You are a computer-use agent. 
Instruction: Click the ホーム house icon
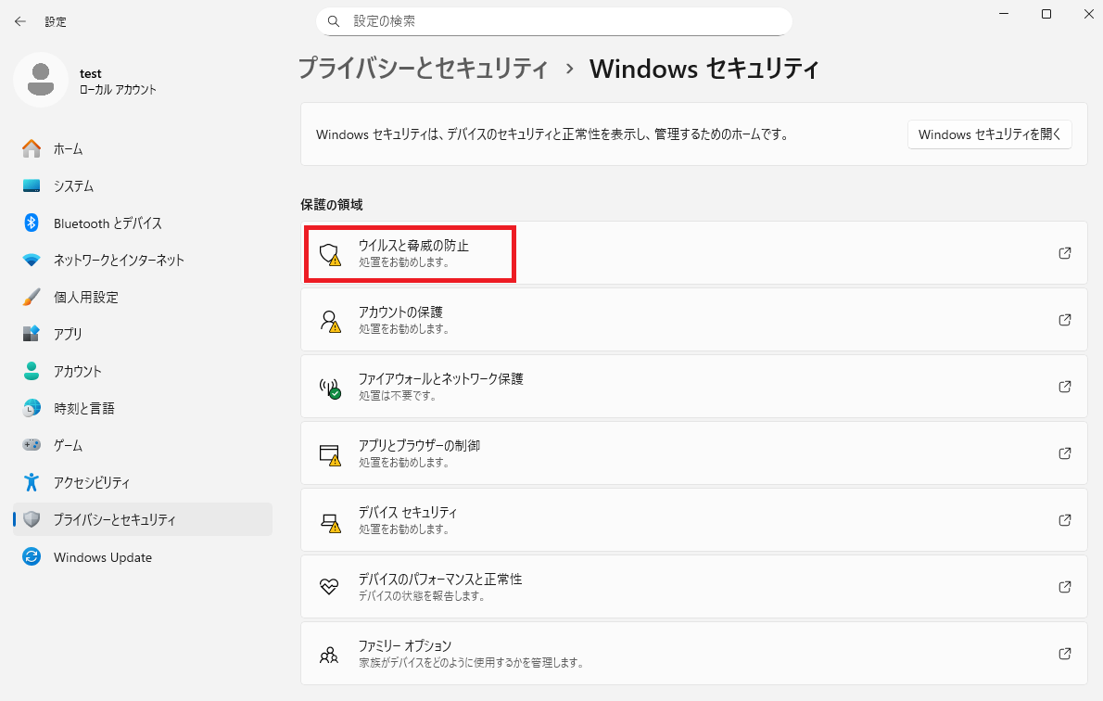click(x=32, y=148)
